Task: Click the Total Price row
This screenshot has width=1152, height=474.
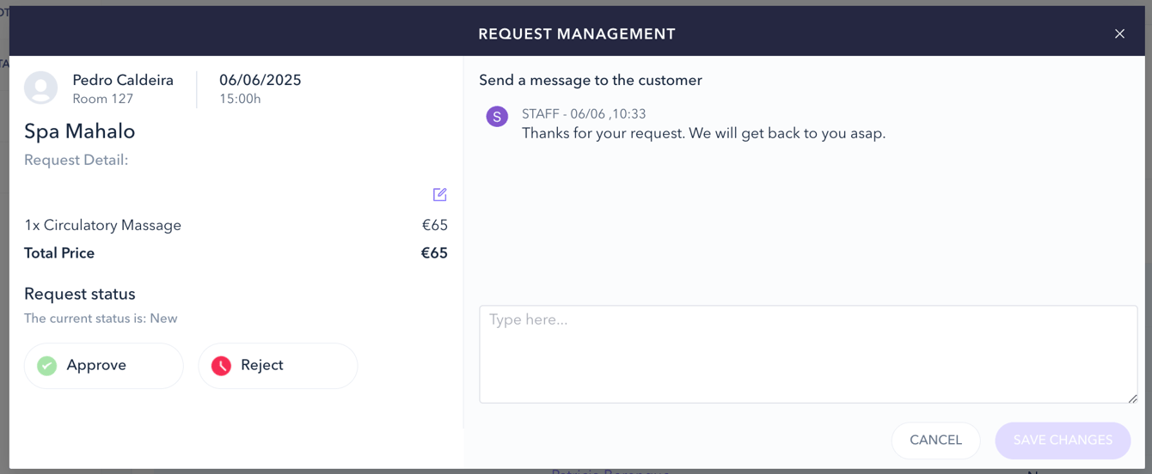Action: (236, 253)
